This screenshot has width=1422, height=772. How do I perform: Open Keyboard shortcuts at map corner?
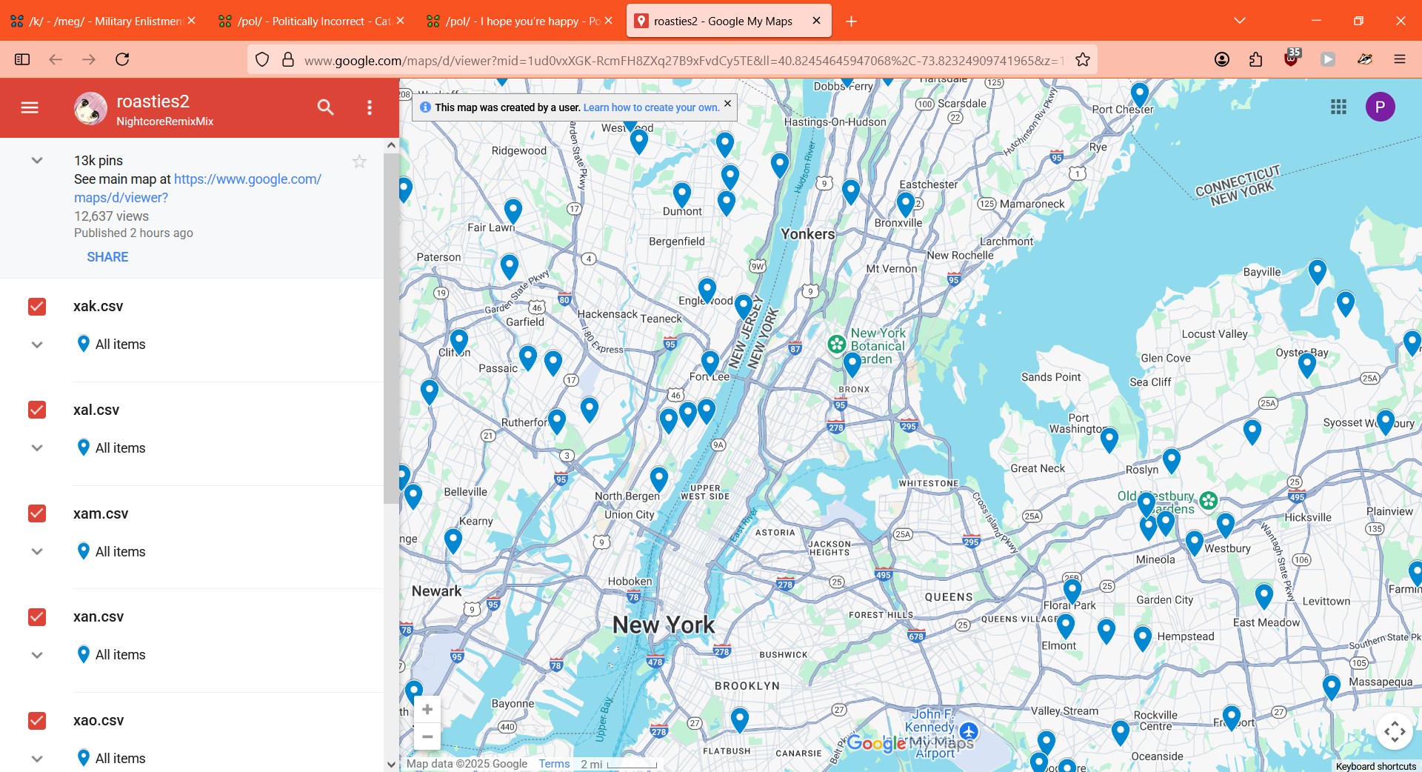pyautogui.click(x=1375, y=766)
